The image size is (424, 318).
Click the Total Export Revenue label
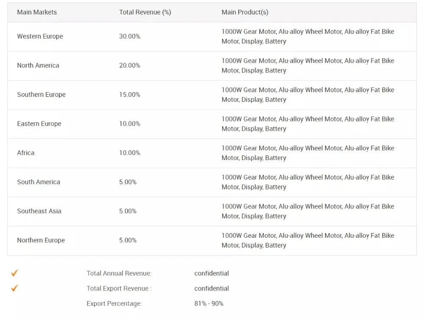tap(119, 288)
